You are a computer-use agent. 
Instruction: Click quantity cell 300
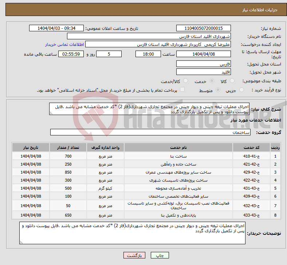coord(68,180)
